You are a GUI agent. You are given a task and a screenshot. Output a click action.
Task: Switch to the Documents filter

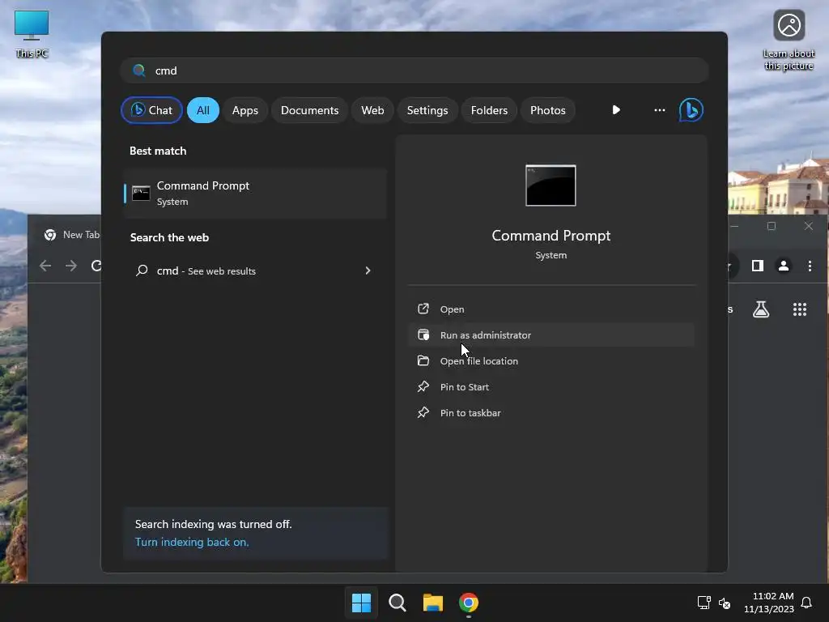[309, 110]
